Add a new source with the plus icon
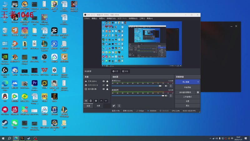Screen dimensions: 250x141 point(86,101)
